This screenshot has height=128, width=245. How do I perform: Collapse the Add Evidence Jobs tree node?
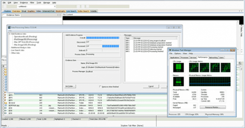(9, 34)
